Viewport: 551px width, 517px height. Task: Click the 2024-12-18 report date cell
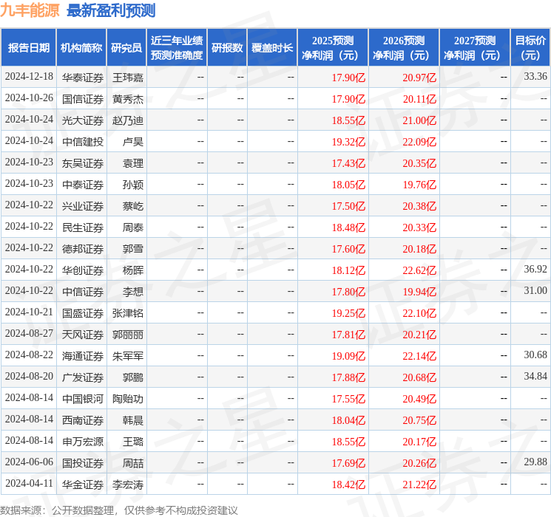coord(29,78)
